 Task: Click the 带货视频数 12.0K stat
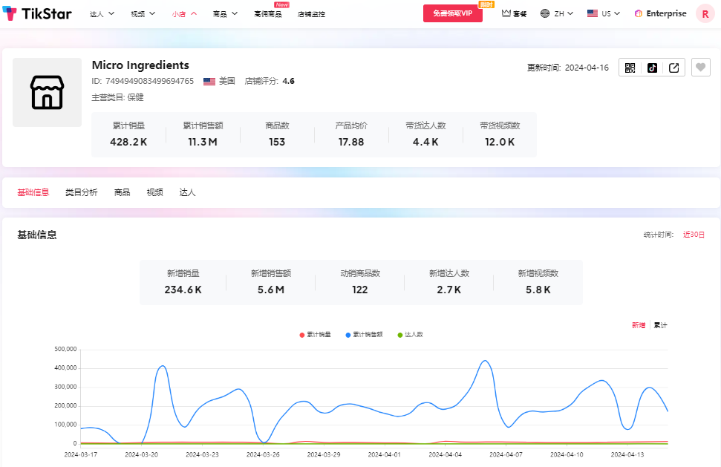point(500,134)
